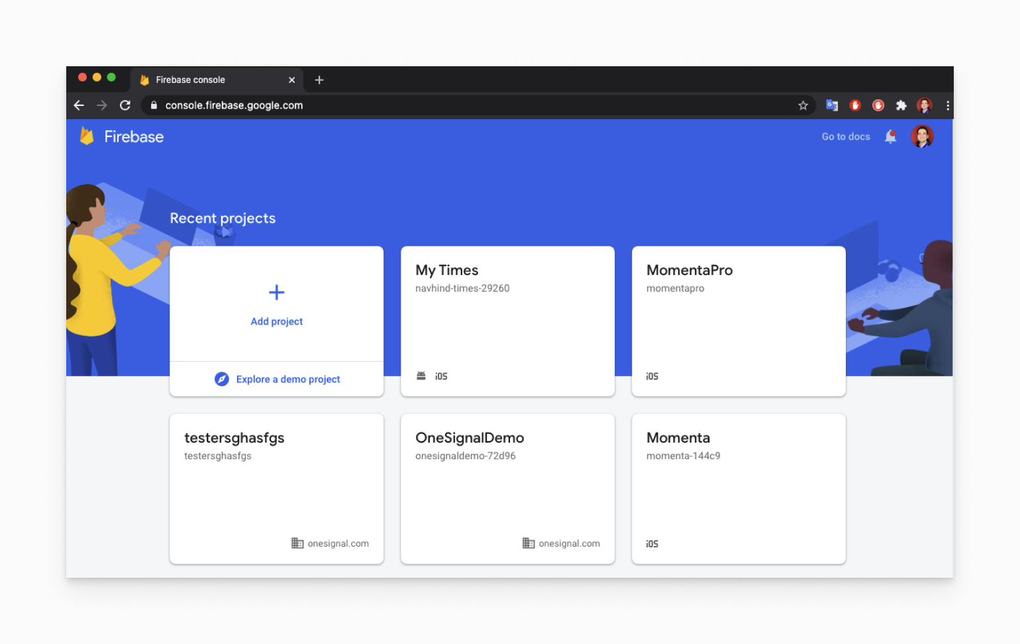Click the Firebase wordmark text
Image resolution: width=1020 pixels, height=644 pixels.
pos(134,136)
